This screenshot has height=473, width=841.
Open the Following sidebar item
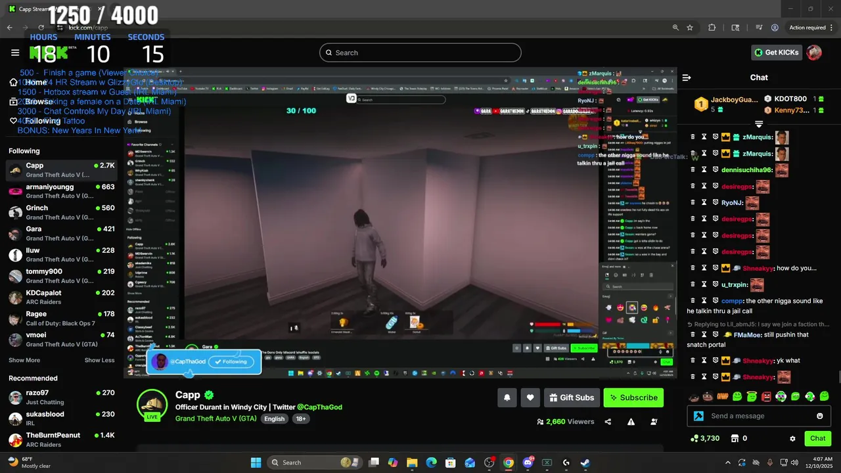(x=35, y=121)
